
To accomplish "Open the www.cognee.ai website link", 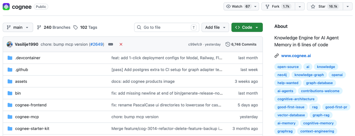I will pos(296,56).
